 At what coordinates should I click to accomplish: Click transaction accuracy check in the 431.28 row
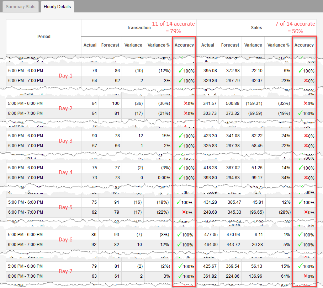pyautogui.click(x=179, y=202)
